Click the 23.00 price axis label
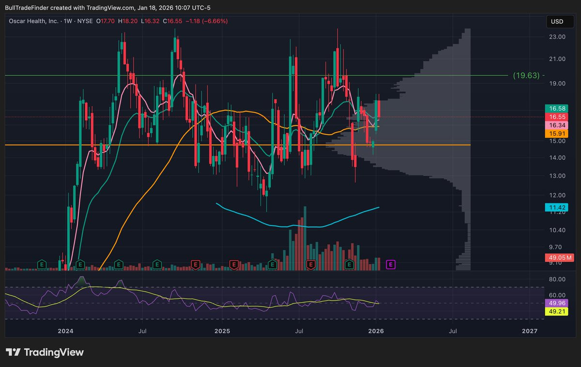This screenshot has width=581, height=367. tap(558, 37)
